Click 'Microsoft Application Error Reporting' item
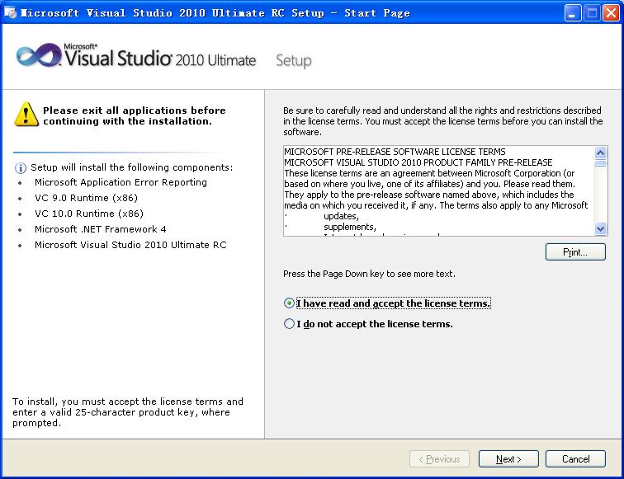Image resolution: width=624 pixels, height=479 pixels. (121, 182)
